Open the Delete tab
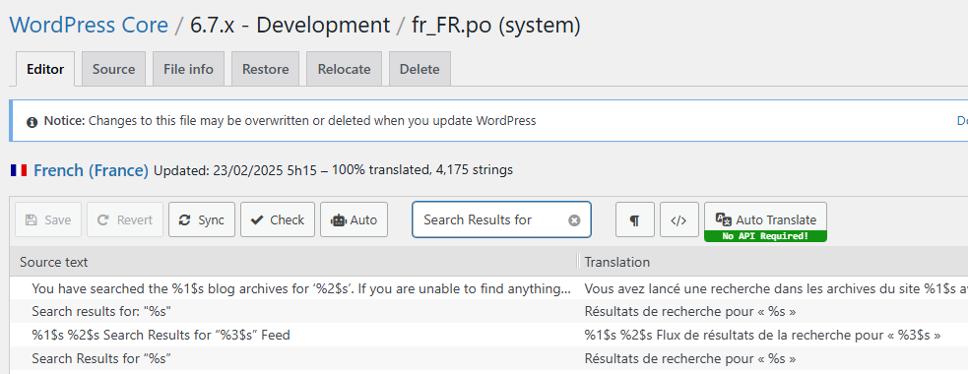Viewport: 968px width, 374px height. 419,69
